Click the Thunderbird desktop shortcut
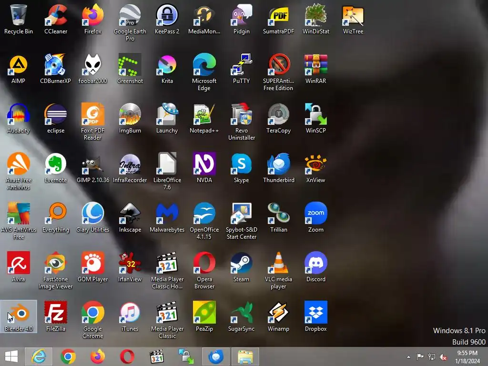This screenshot has width=488, height=366. click(278, 168)
